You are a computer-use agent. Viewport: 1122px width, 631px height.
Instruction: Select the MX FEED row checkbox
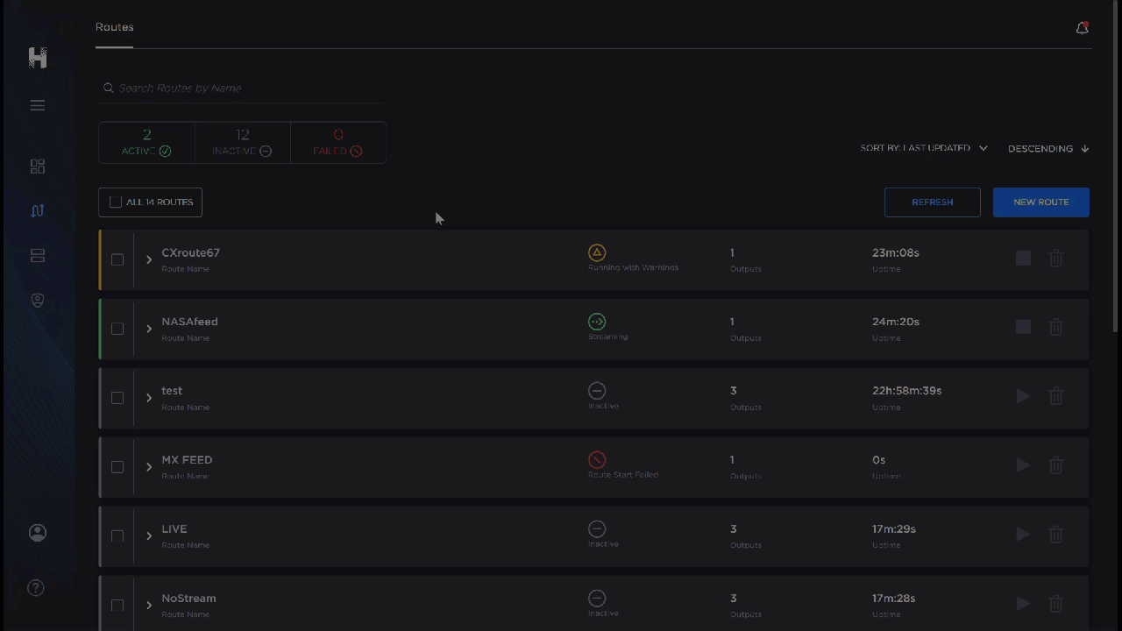click(117, 467)
